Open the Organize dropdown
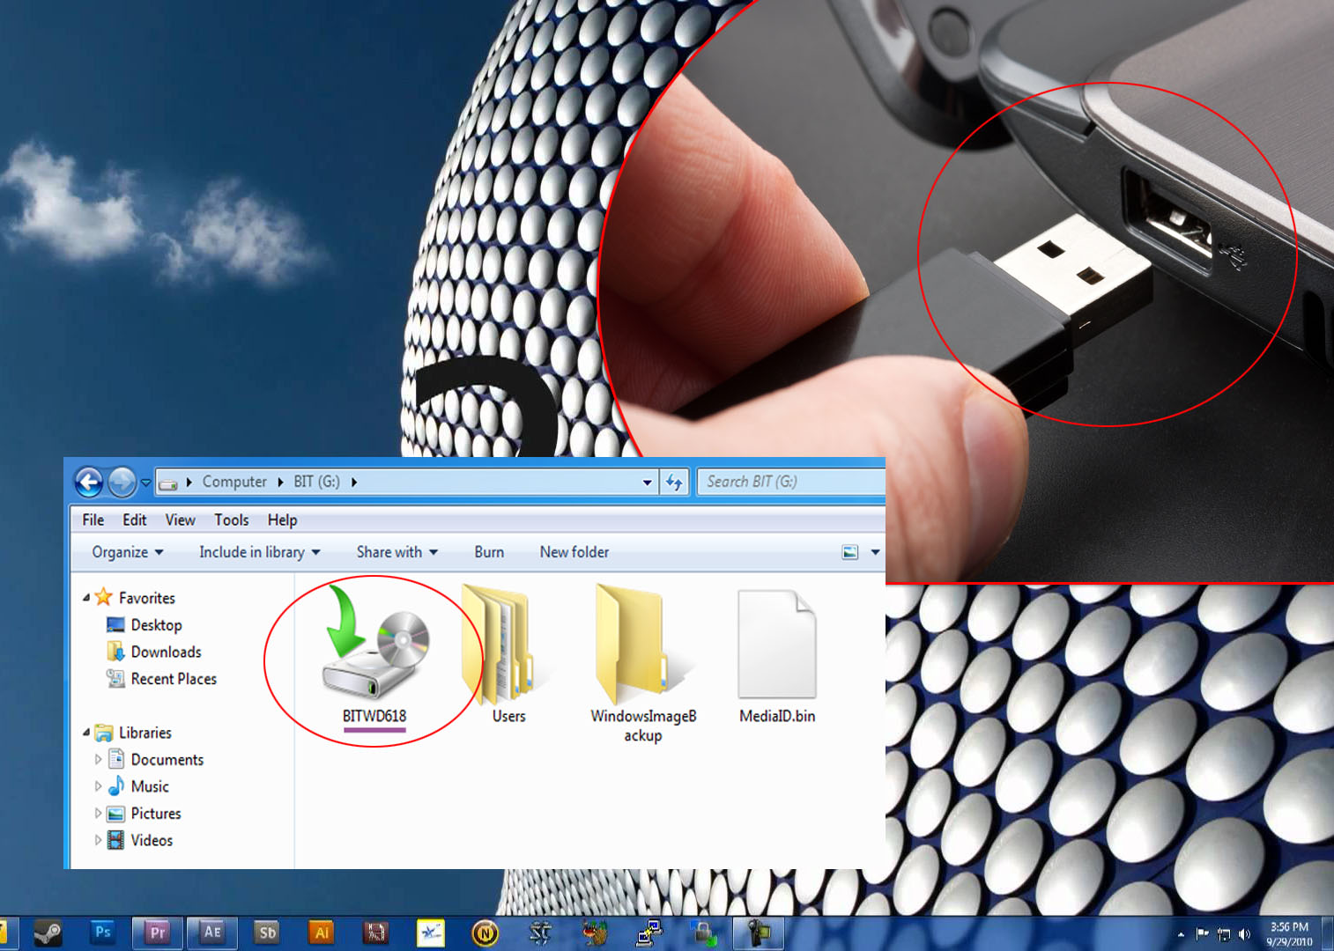This screenshot has height=951, width=1334. [128, 552]
